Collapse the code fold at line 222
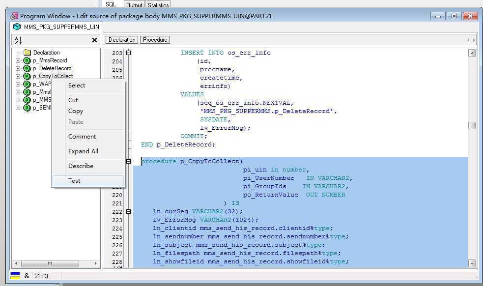The height and width of the screenshot is (286, 483). (x=128, y=211)
